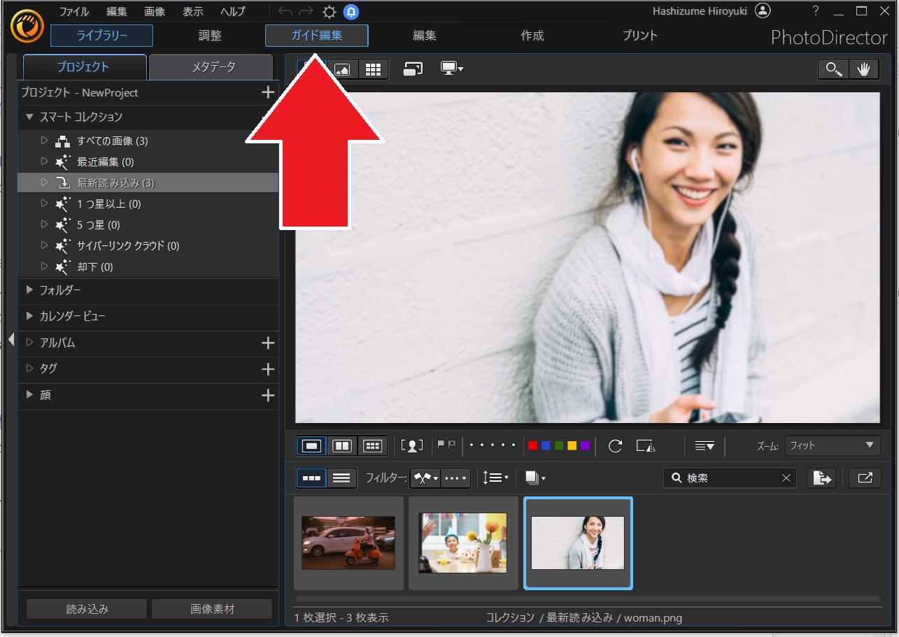
Task: Apply the yellow color label
Action: [572, 445]
